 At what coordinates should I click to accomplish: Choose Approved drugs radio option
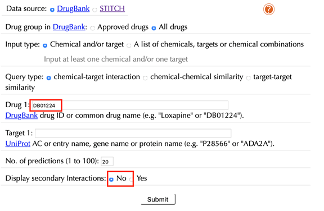pyautogui.click(x=93, y=28)
